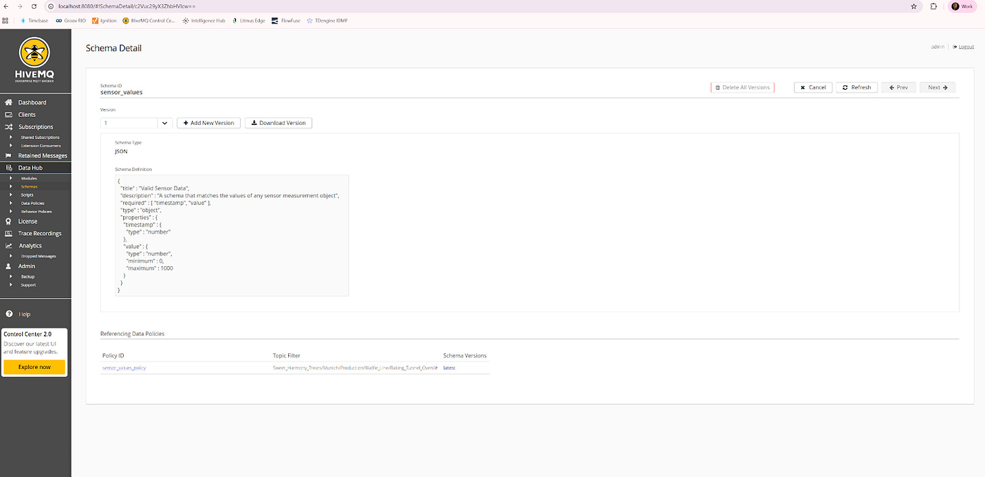The height and width of the screenshot is (477, 985).
Task: Click inside the Schema Definition text area
Action: coord(231,235)
